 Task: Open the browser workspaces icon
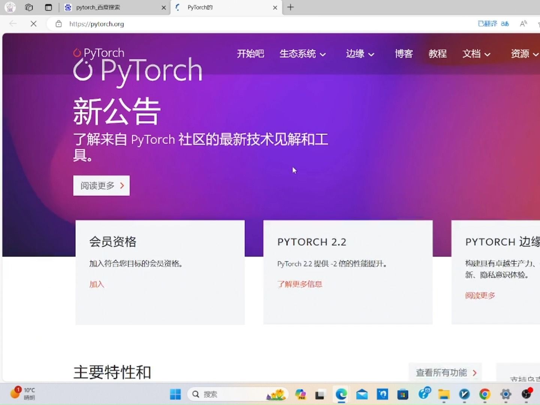(29, 7)
